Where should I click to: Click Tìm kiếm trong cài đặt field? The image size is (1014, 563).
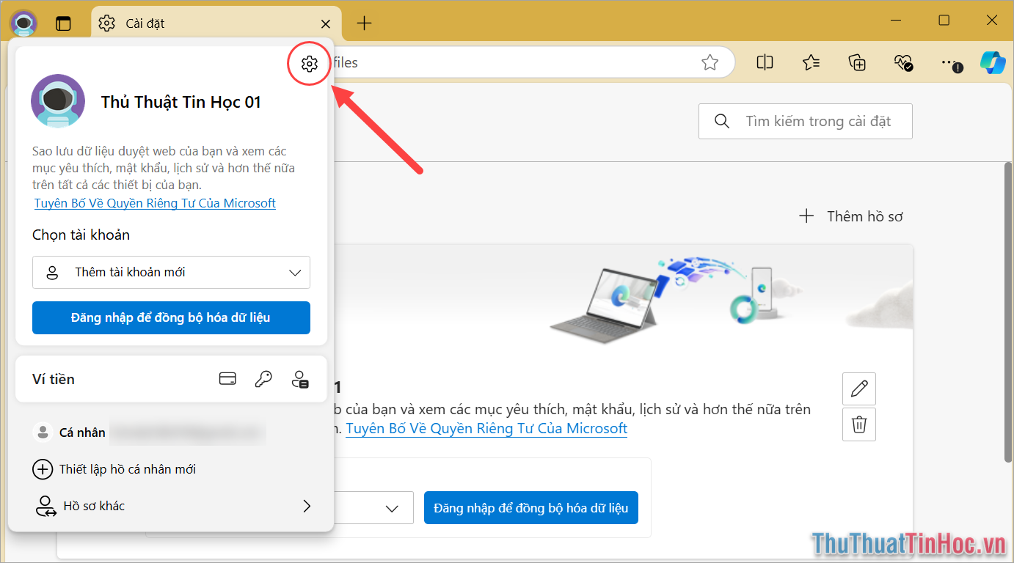click(x=806, y=121)
